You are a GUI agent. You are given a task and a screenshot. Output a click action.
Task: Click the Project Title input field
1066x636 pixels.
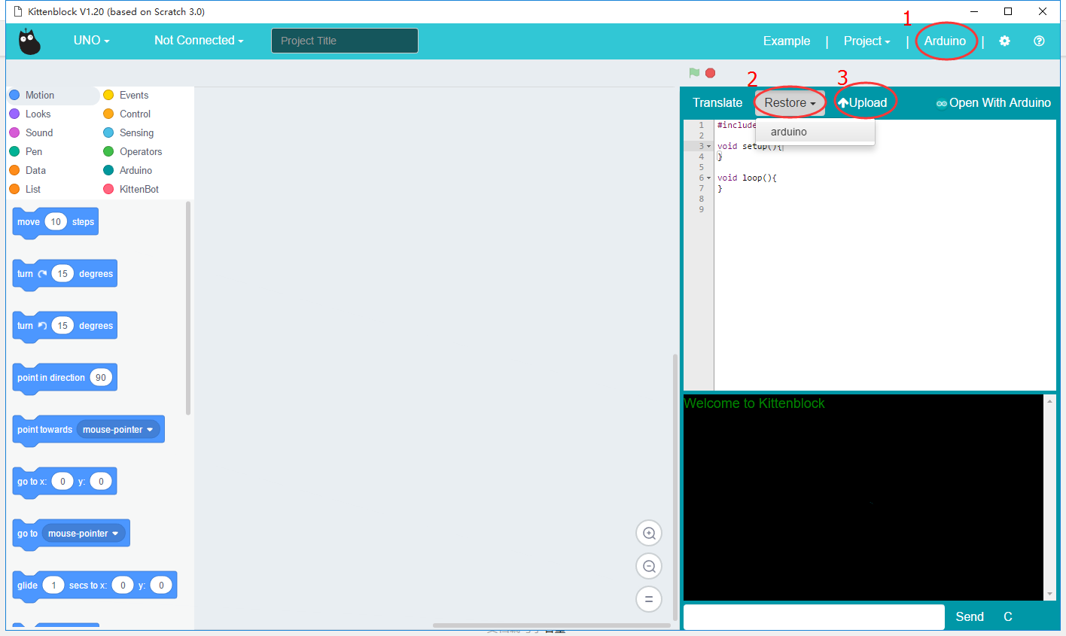click(x=345, y=41)
